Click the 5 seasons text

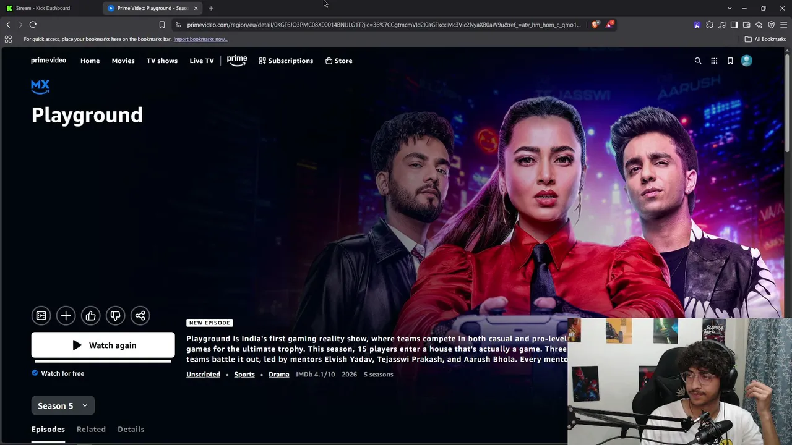379,375
